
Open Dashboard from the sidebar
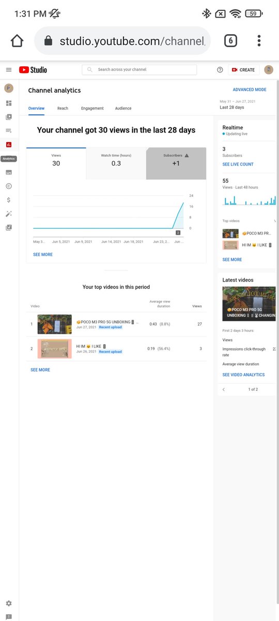(x=9, y=103)
